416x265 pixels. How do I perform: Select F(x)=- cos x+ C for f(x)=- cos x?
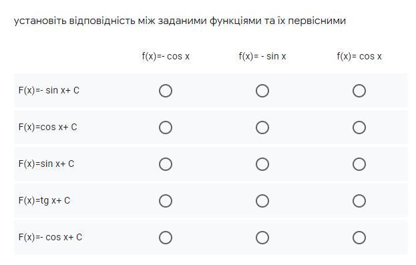166,238
